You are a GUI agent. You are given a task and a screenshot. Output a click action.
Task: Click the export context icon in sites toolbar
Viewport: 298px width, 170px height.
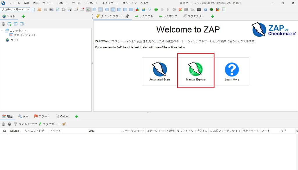click(x=22, y=24)
